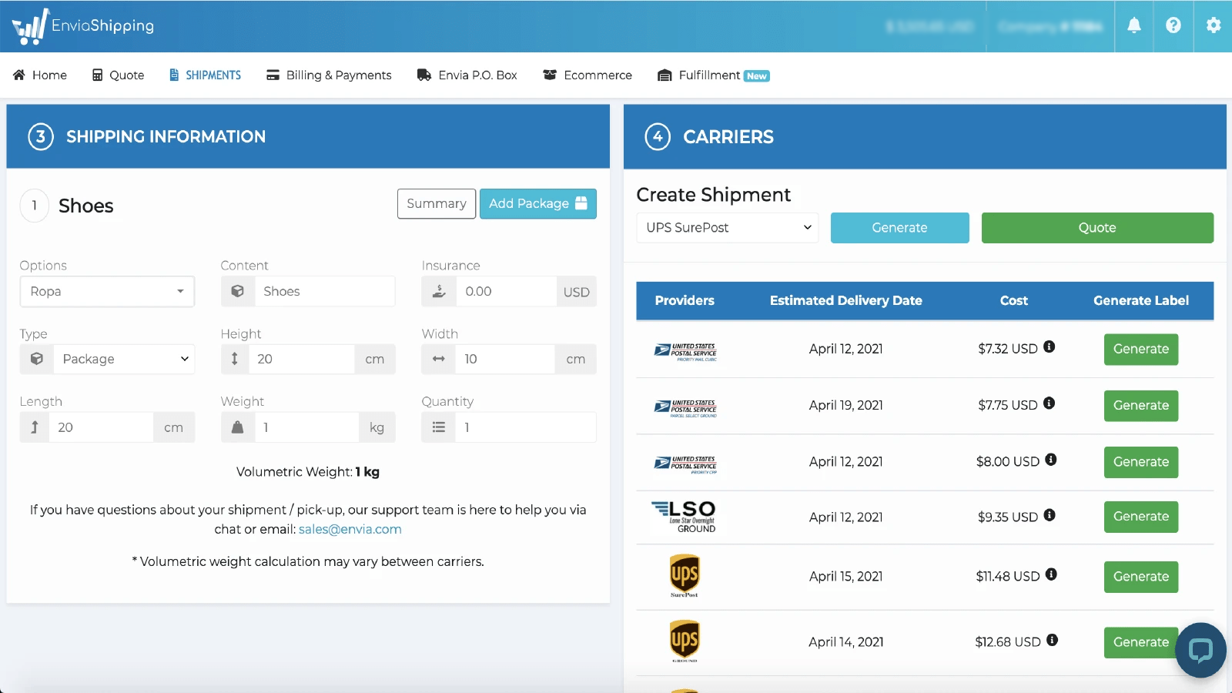Show info for the $9.35 USD cost
This screenshot has height=693, width=1232.
point(1050,515)
